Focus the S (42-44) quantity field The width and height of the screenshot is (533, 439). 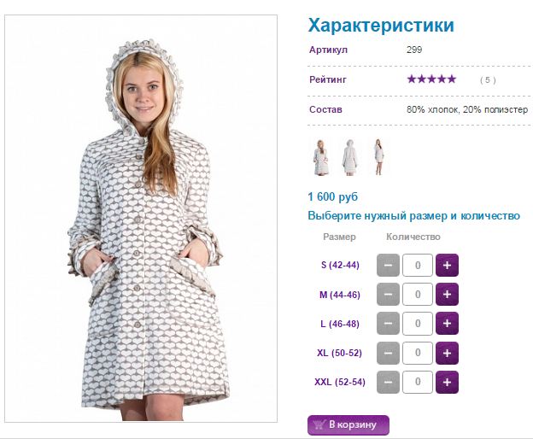click(418, 265)
